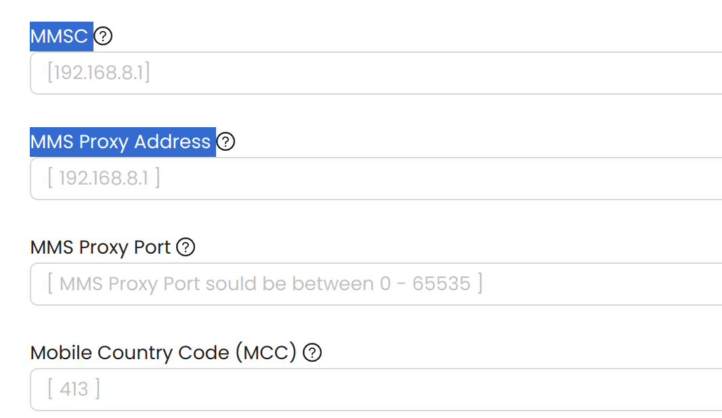The height and width of the screenshot is (418, 722).
Task: Click the MMS Proxy Port label text
Action: click(x=100, y=248)
